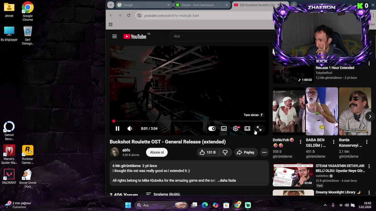Image resolution: width=376 pixels, height=211 pixels.
Task: Open options for Release 1 Hour Extended video
Action: coord(369,63)
